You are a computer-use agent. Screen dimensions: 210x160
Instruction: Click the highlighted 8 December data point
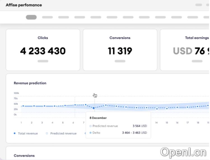coord(94,108)
